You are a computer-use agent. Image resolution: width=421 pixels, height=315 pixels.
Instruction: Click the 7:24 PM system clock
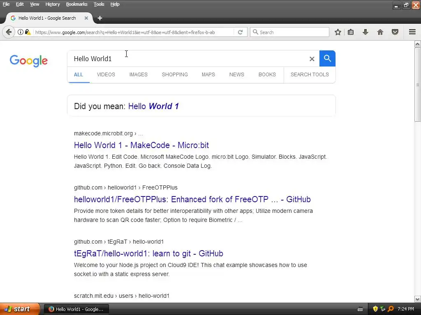pos(406,309)
